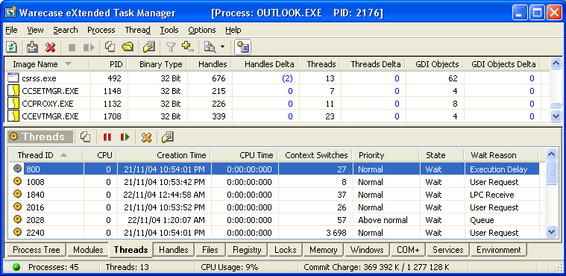Screen dimensions: 566x276
Task: Open the View menu
Action: coord(35,30)
